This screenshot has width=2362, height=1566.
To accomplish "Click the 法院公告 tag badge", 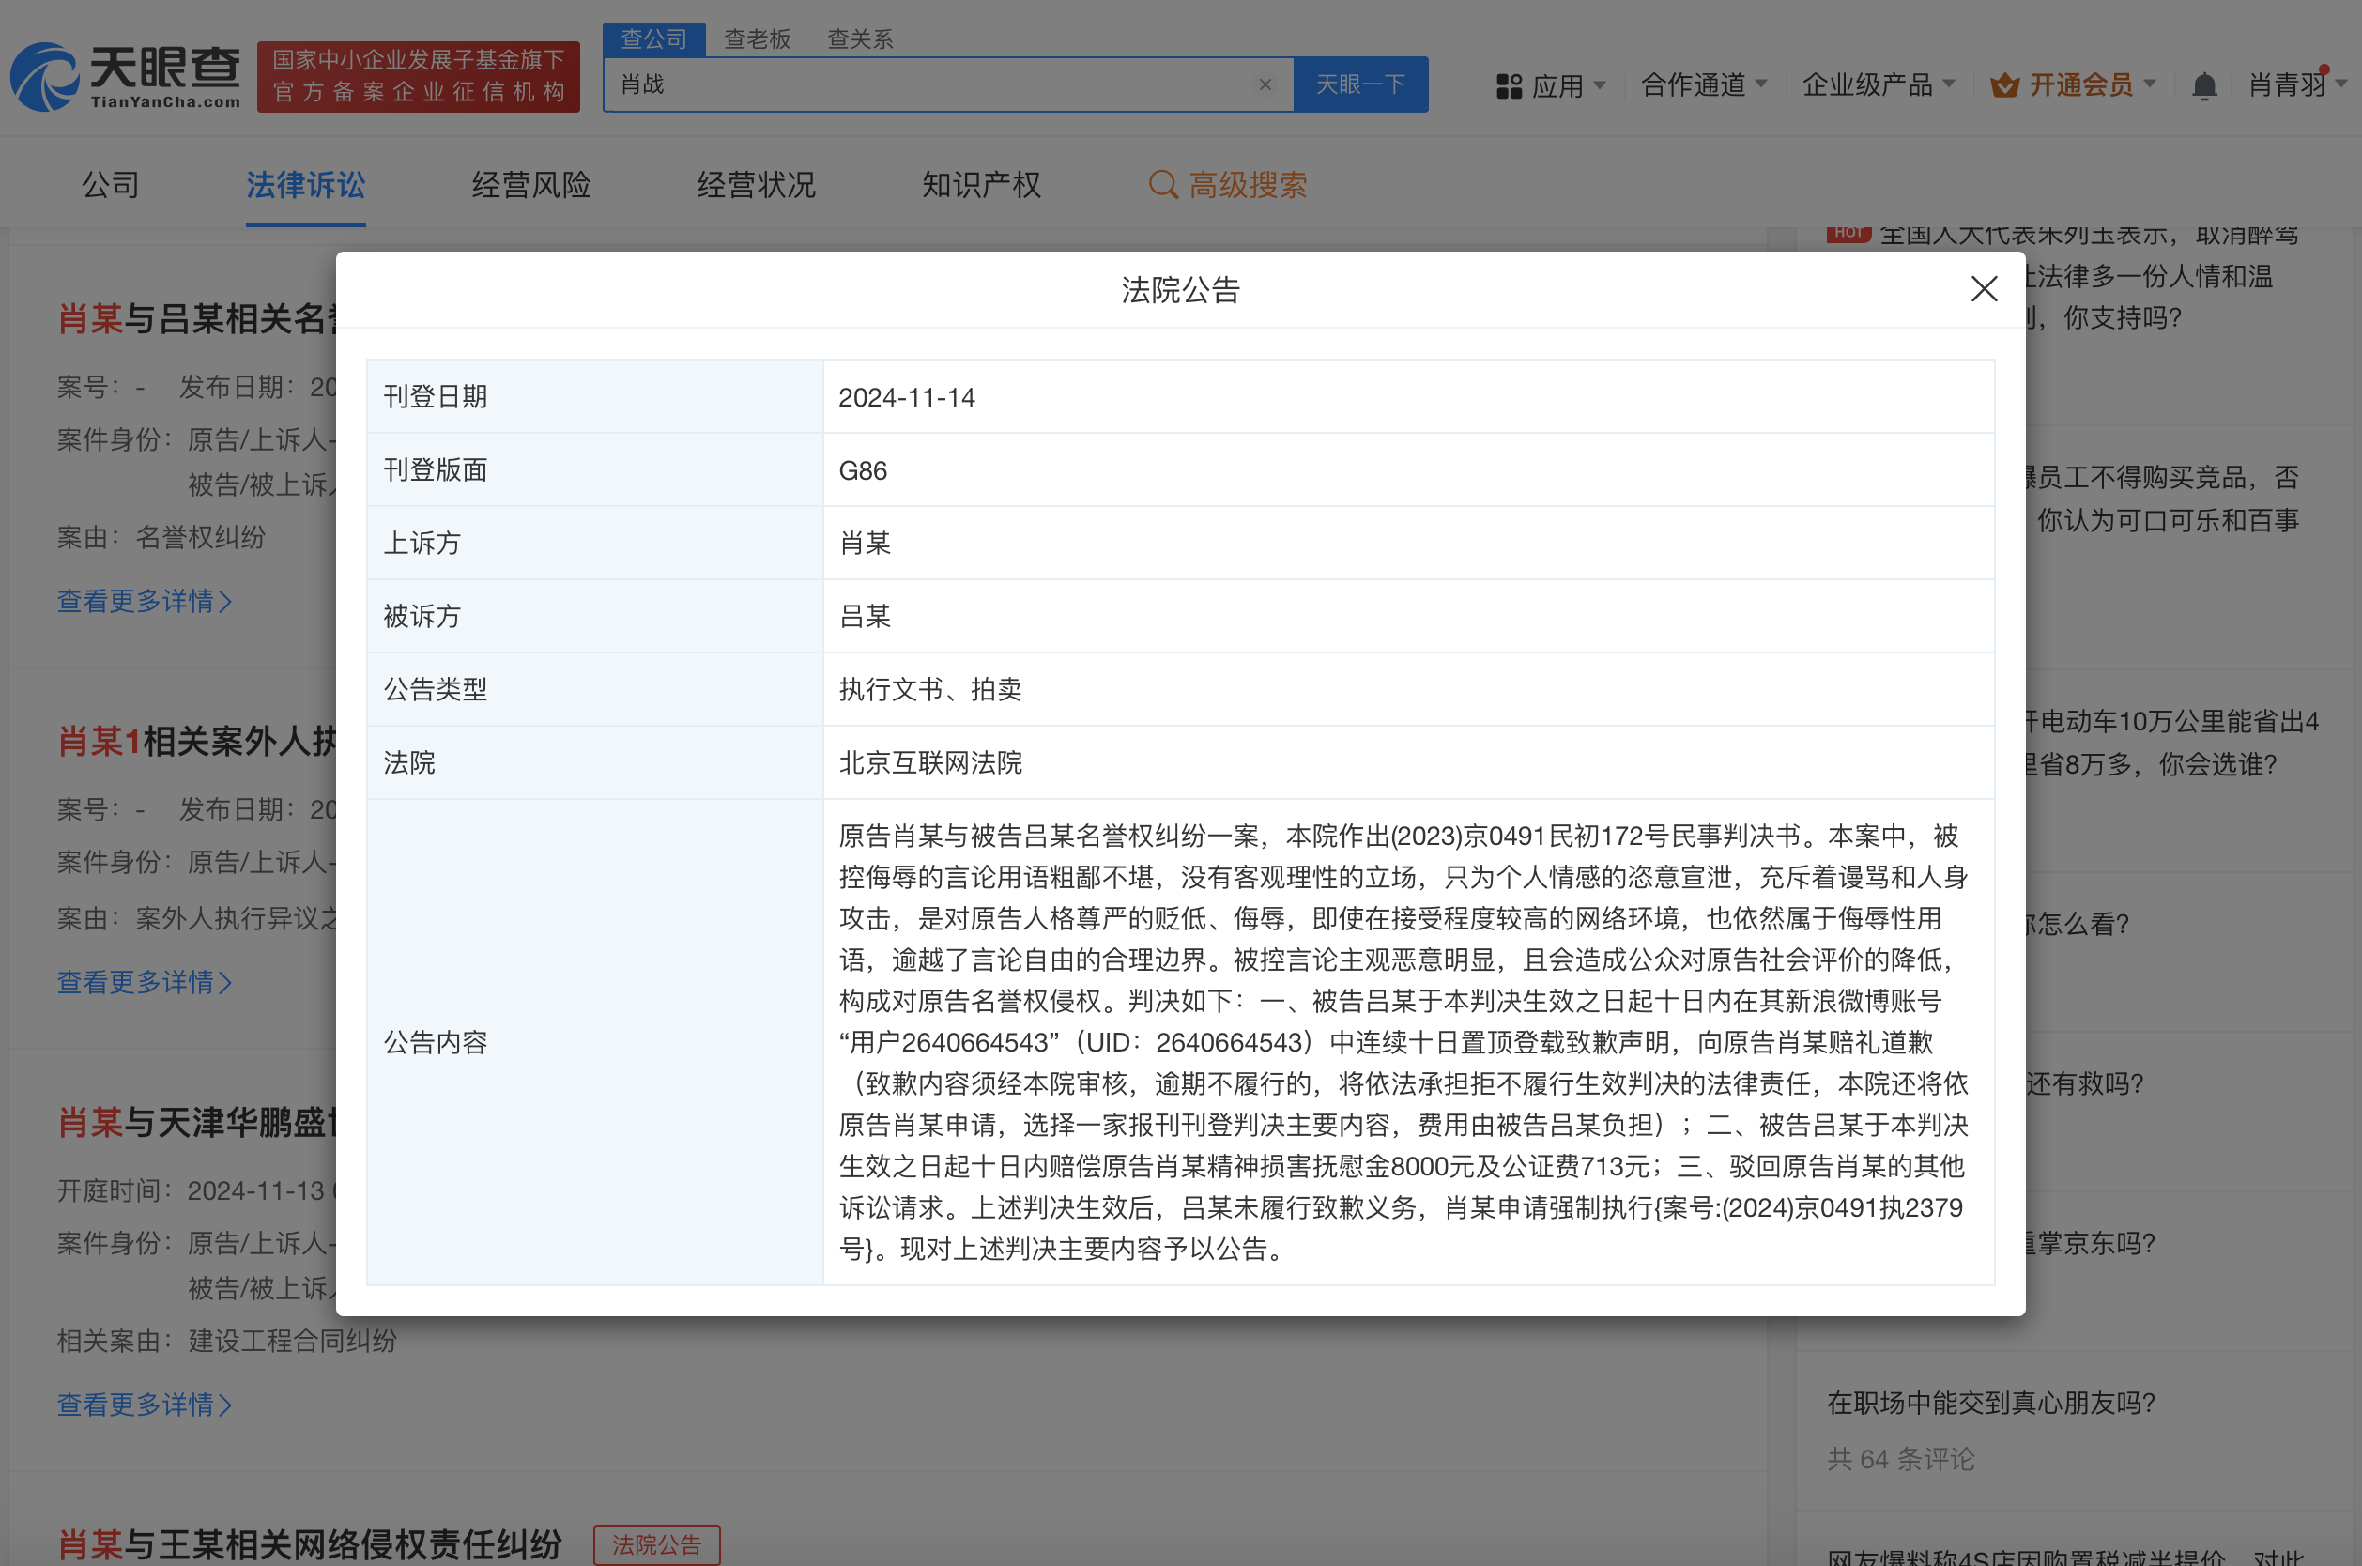I will click(x=656, y=1544).
